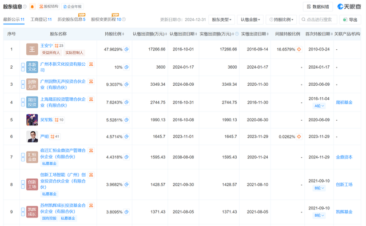Click the 天眼查 logo

(x=349, y=7)
